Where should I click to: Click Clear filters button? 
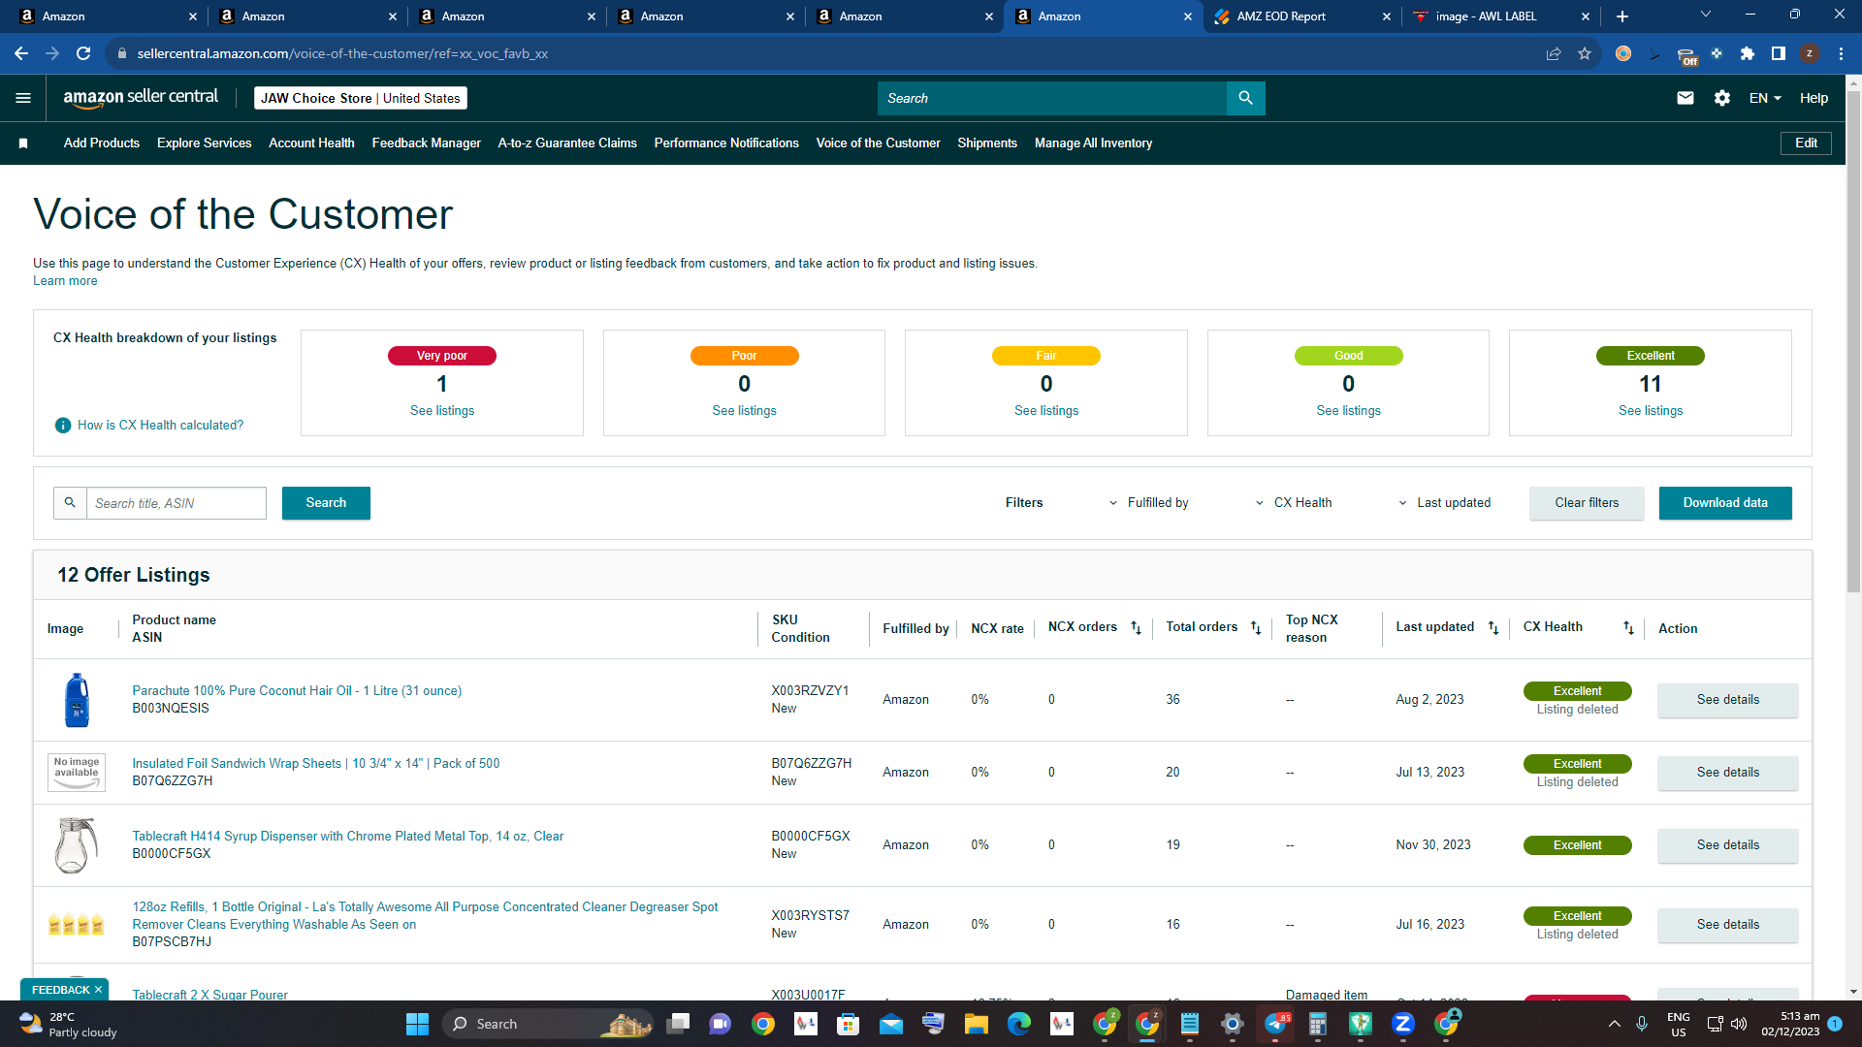click(x=1587, y=503)
